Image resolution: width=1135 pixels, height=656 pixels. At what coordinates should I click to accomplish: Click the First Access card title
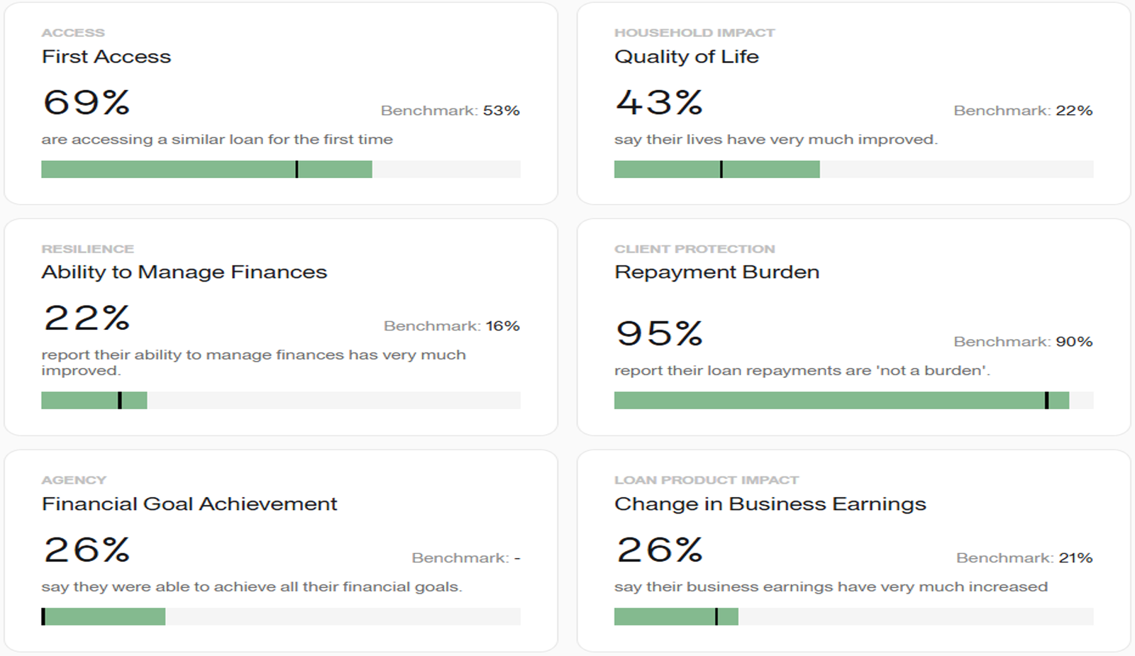[x=106, y=57]
